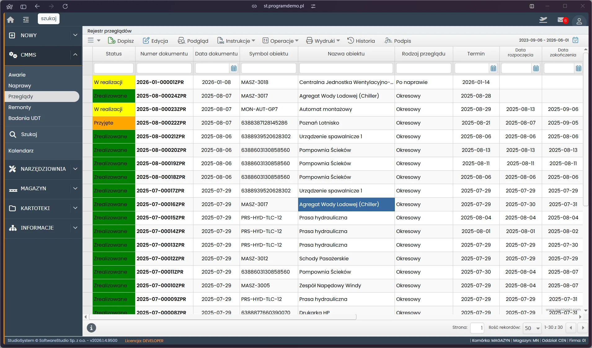The height and width of the screenshot is (348, 592).
Task: Click the vertical scrollbar of the grid
Action: pos(585,130)
